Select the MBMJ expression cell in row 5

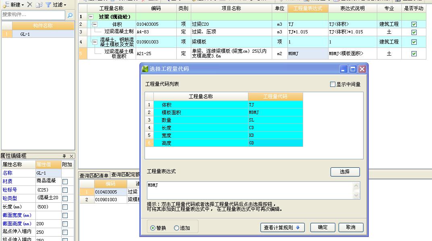(308, 54)
